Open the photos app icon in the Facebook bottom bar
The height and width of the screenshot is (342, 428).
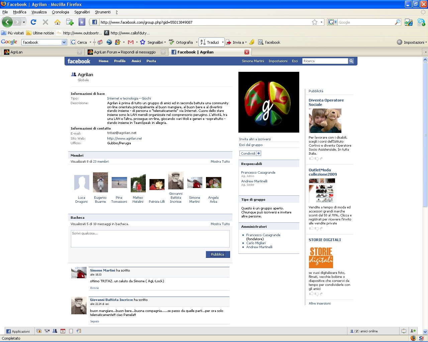(x=39, y=331)
